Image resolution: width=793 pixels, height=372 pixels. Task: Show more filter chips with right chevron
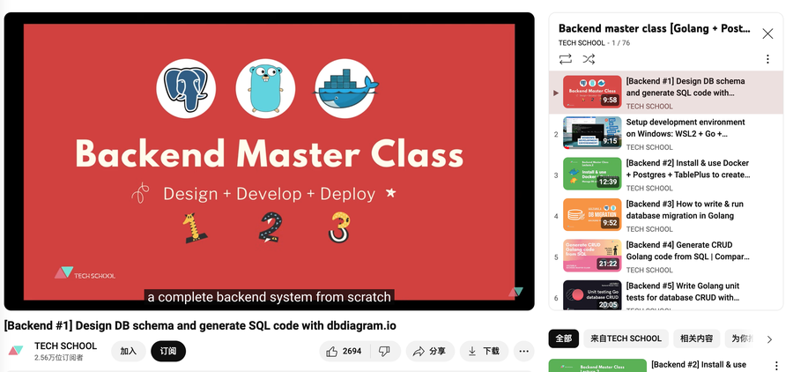pos(769,339)
